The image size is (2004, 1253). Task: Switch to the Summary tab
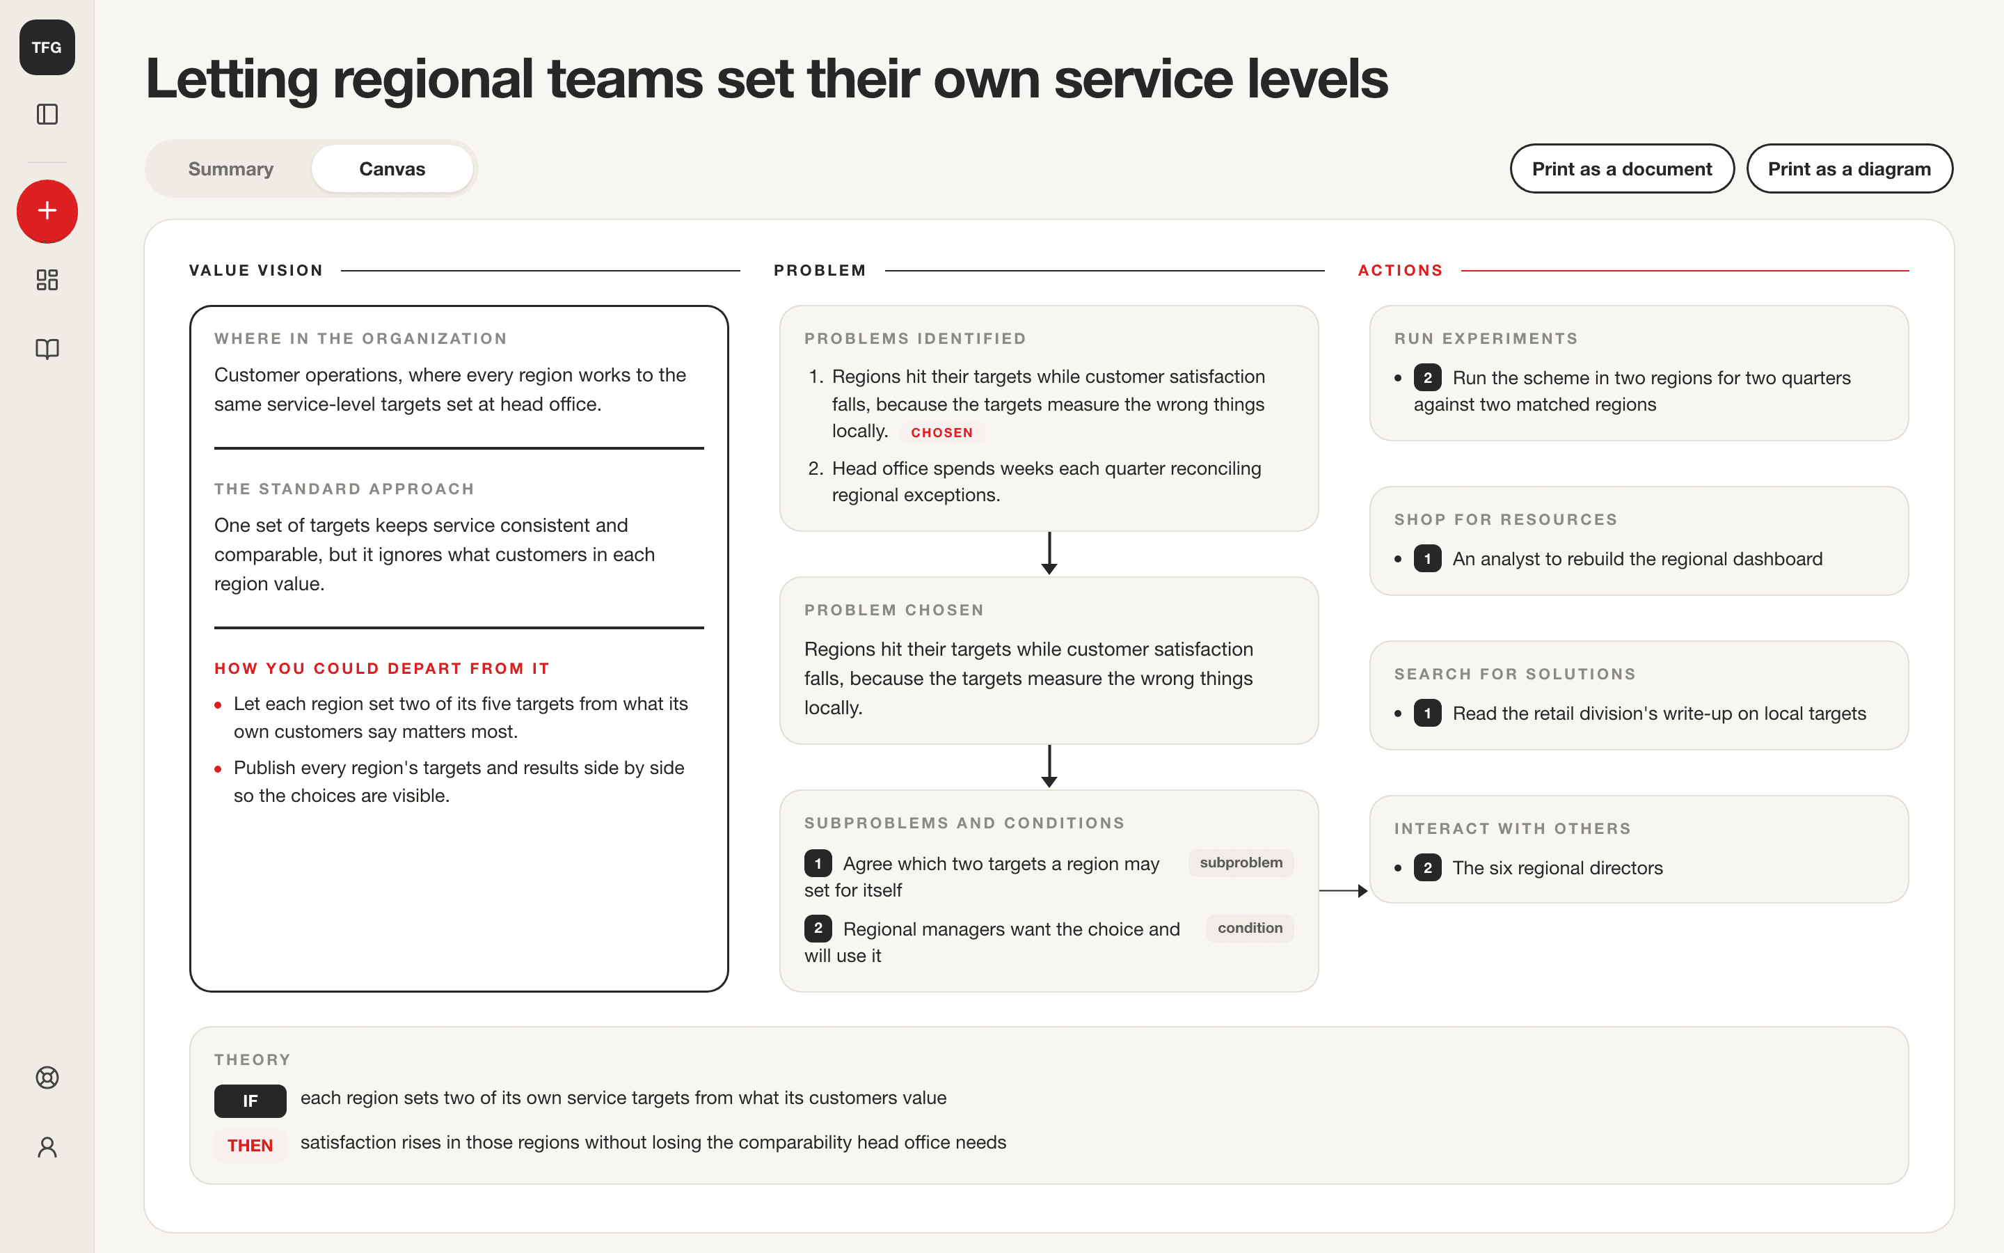230,169
